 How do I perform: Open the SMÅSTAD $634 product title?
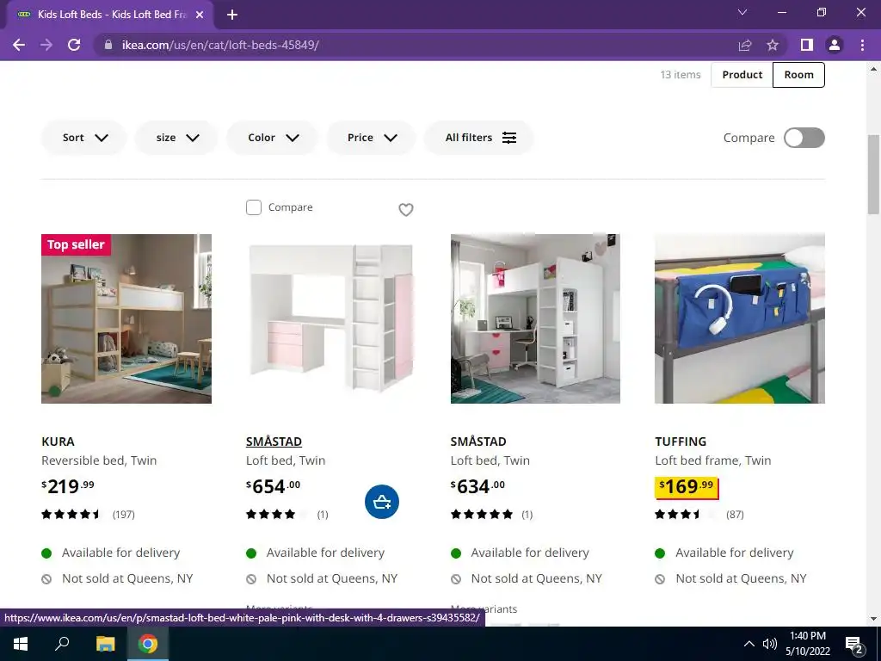click(478, 442)
